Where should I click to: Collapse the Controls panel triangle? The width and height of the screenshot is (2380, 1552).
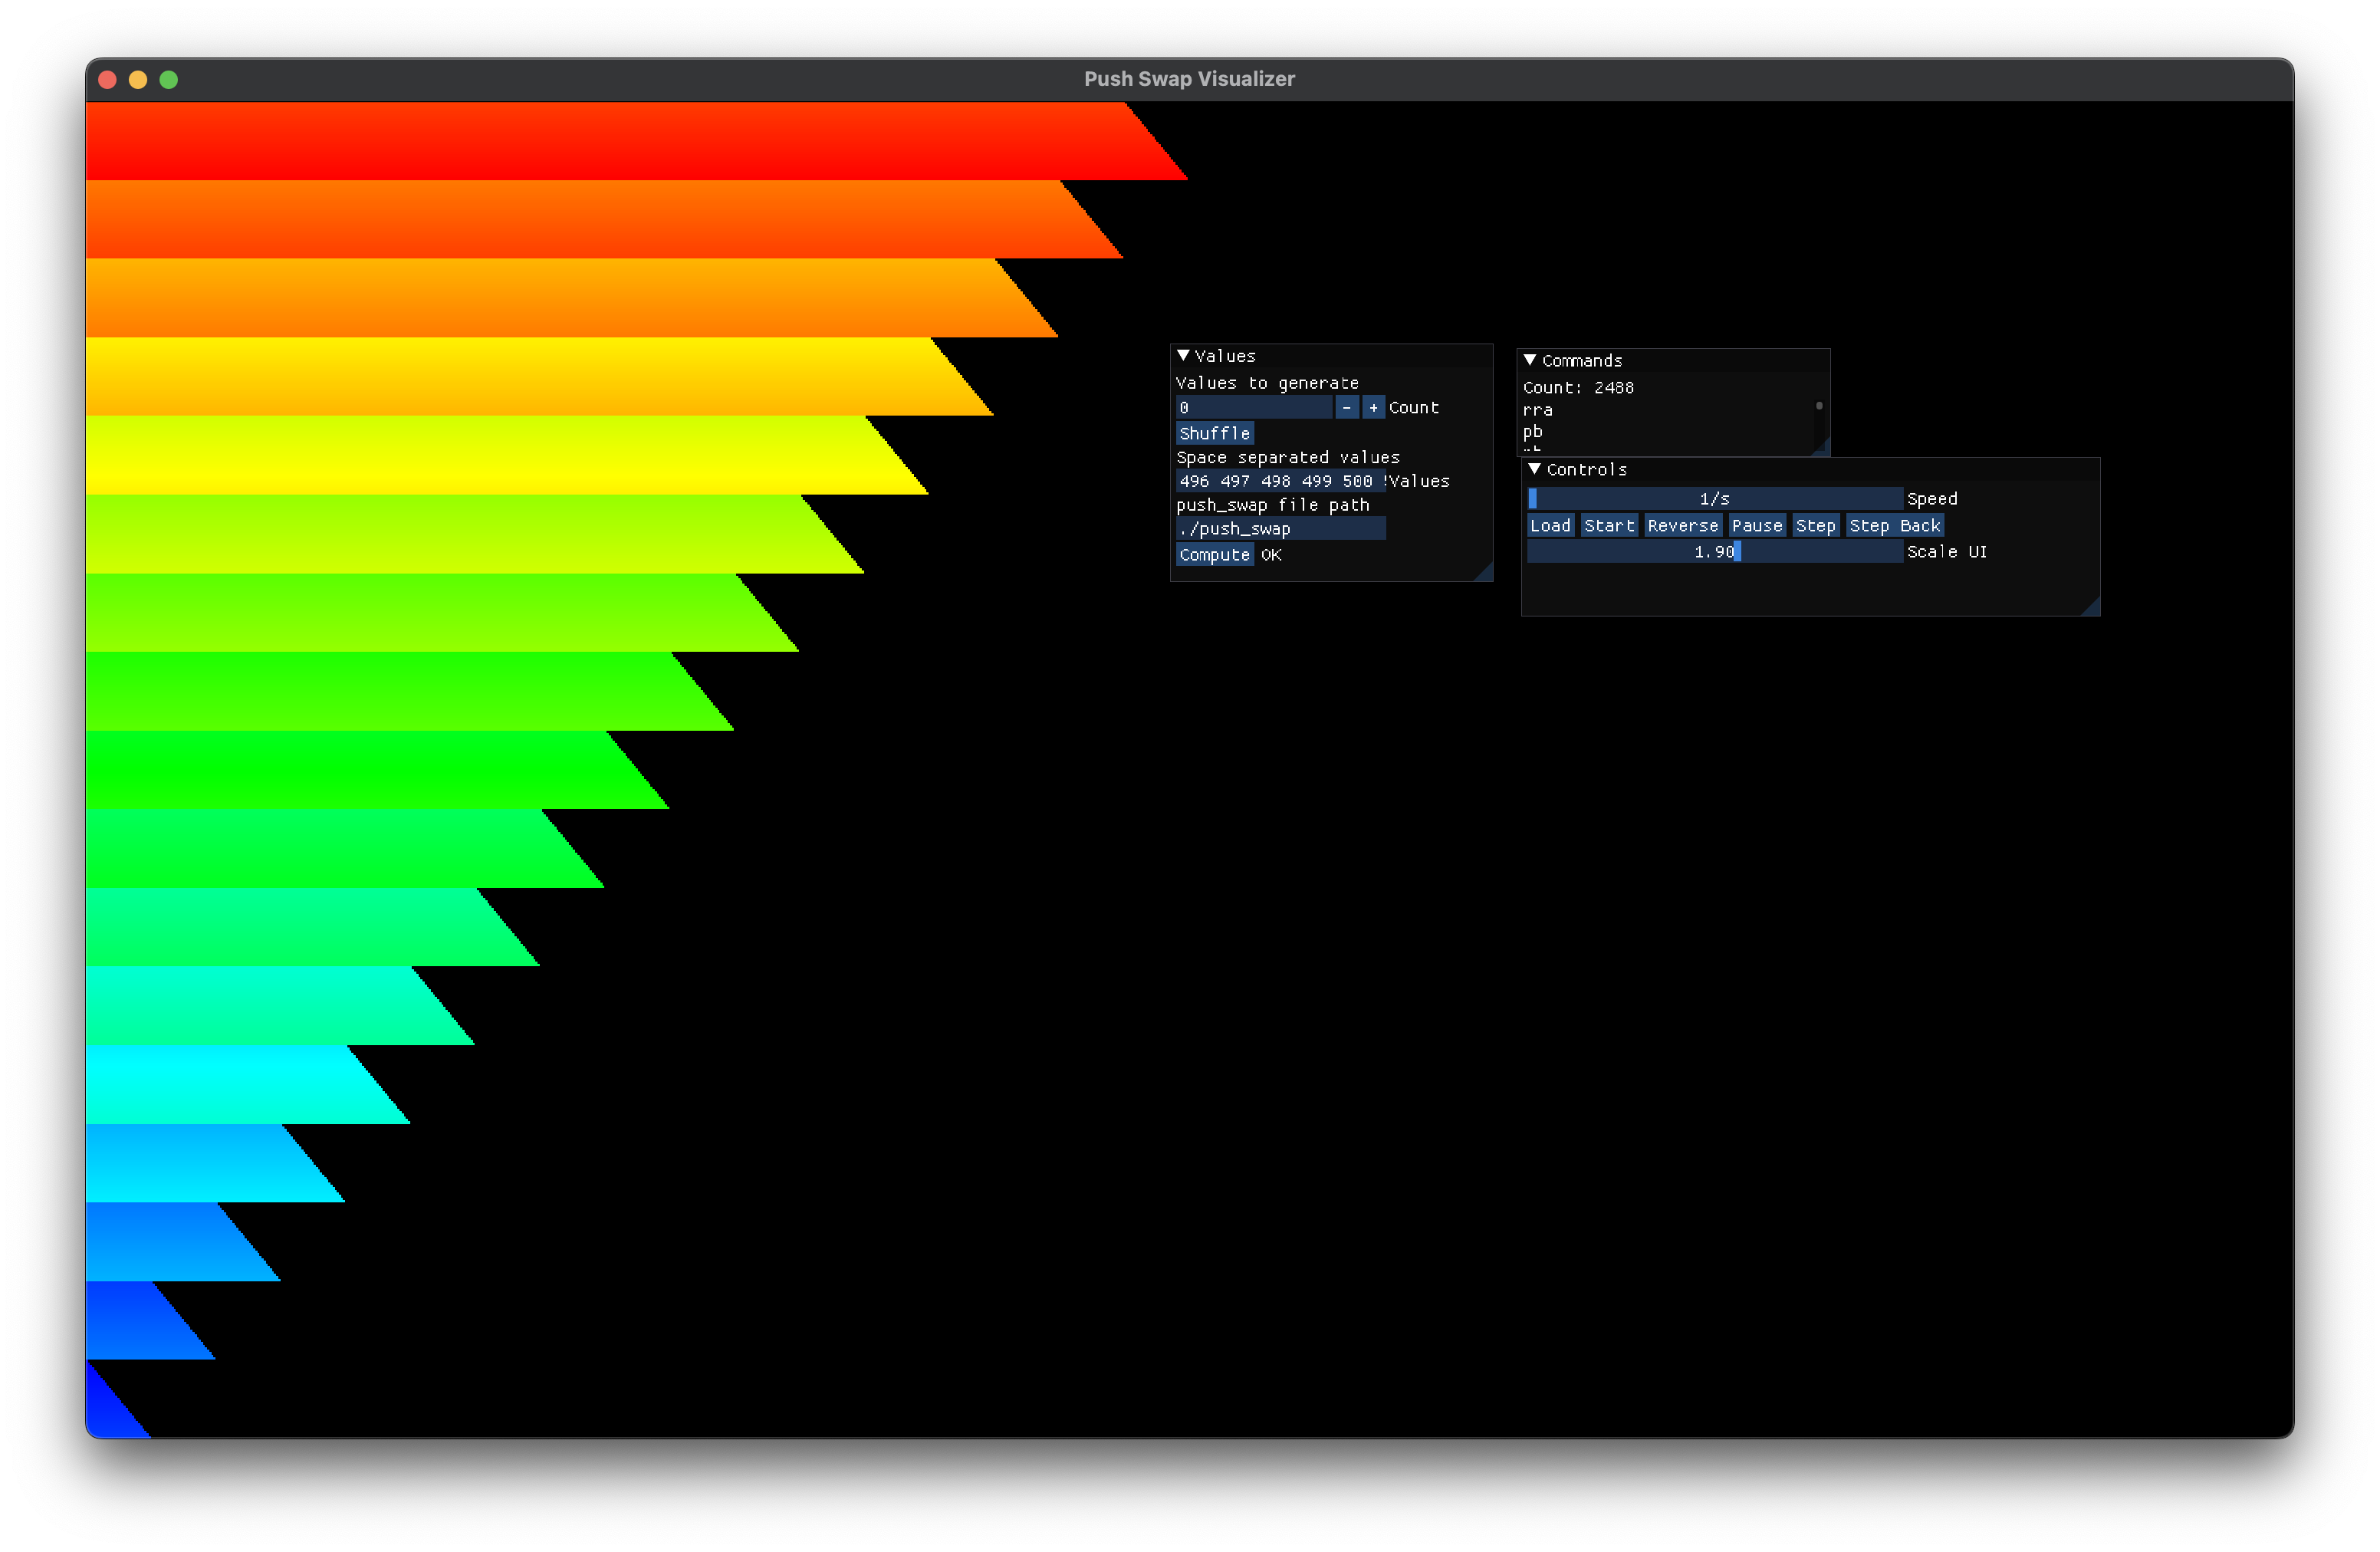[1535, 469]
